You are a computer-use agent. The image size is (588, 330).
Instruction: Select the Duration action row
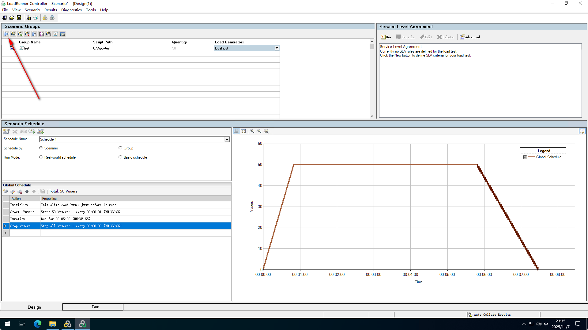point(18,219)
